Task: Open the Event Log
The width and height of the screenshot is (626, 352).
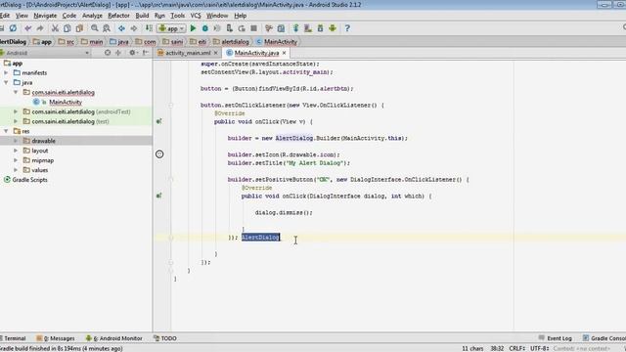Action: (x=556, y=338)
